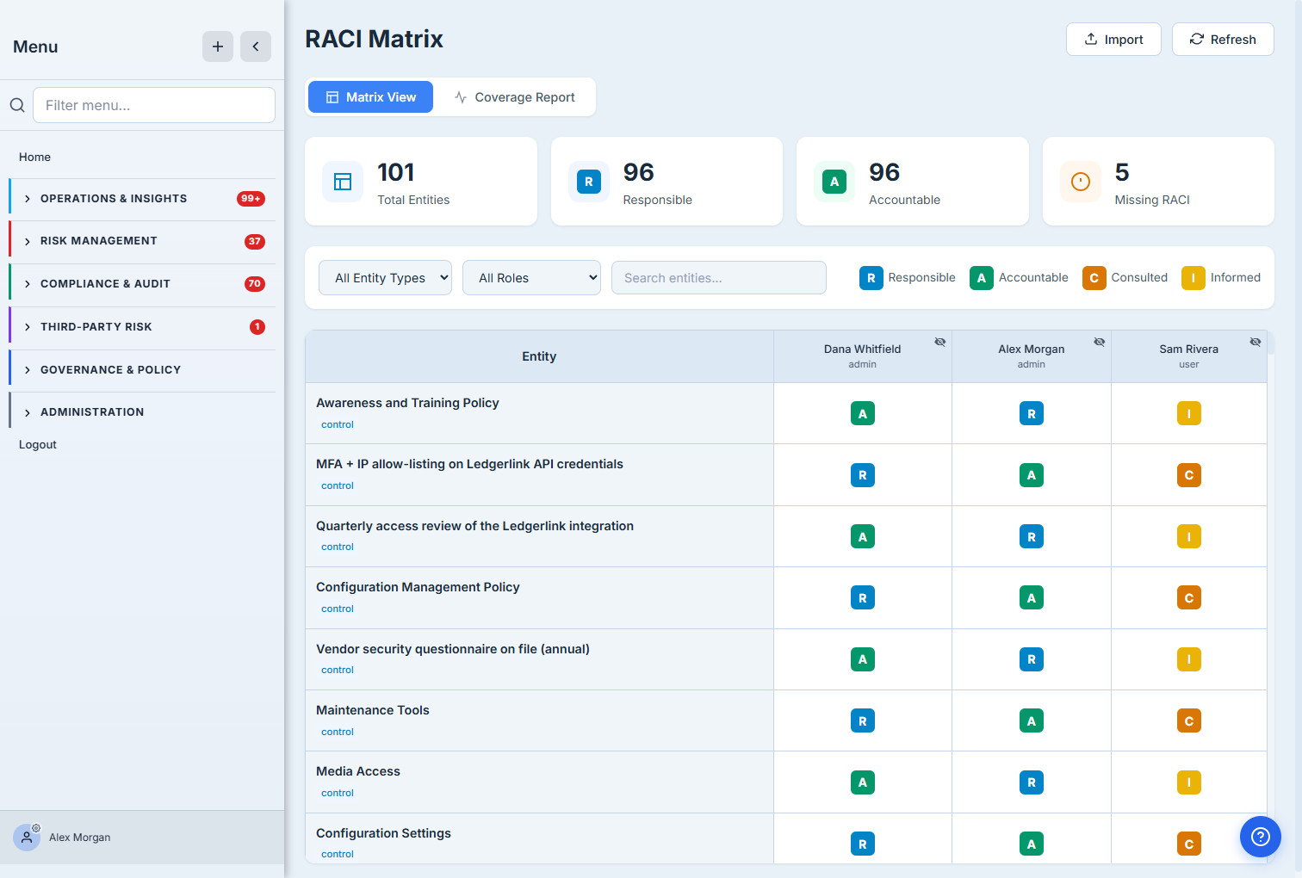The image size is (1302, 878).
Task: Click the Refresh button
Action: coord(1223,40)
